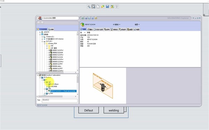
Task: Collapse the $Tempo_PDM folder
Action: coord(45,44)
